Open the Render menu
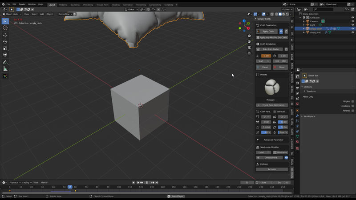 pyautogui.click(x=22, y=4)
